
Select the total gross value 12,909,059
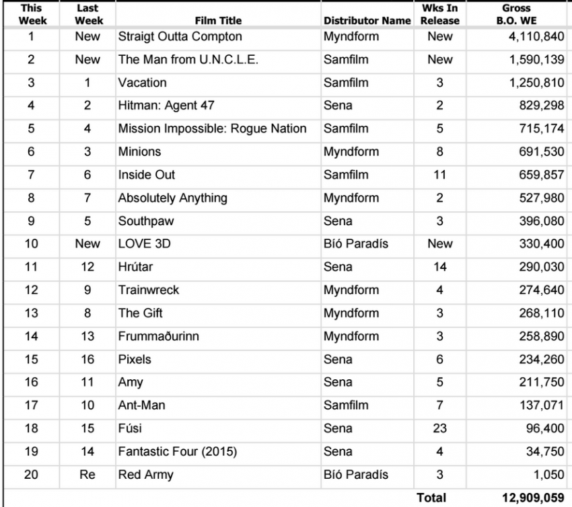point(533,498)
